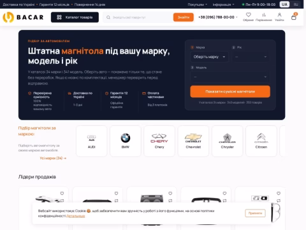Switch language to RU
This screenshot has height=230, width=306.
click(x=296, y=4)
